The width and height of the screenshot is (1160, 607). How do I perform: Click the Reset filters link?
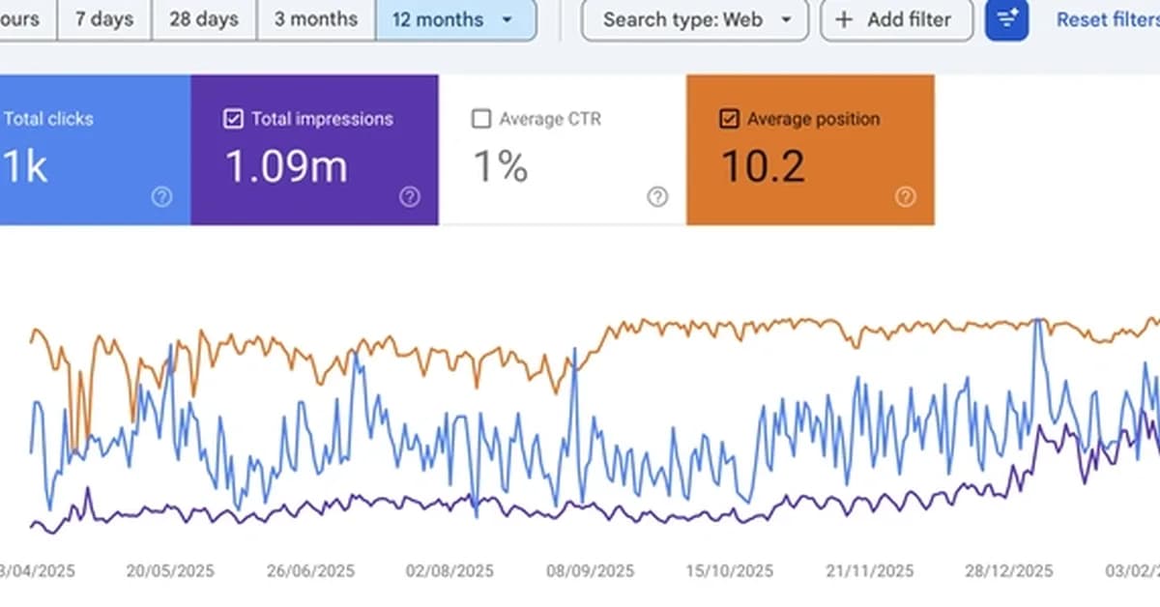pyautogui.click(x=1105, y=19)
